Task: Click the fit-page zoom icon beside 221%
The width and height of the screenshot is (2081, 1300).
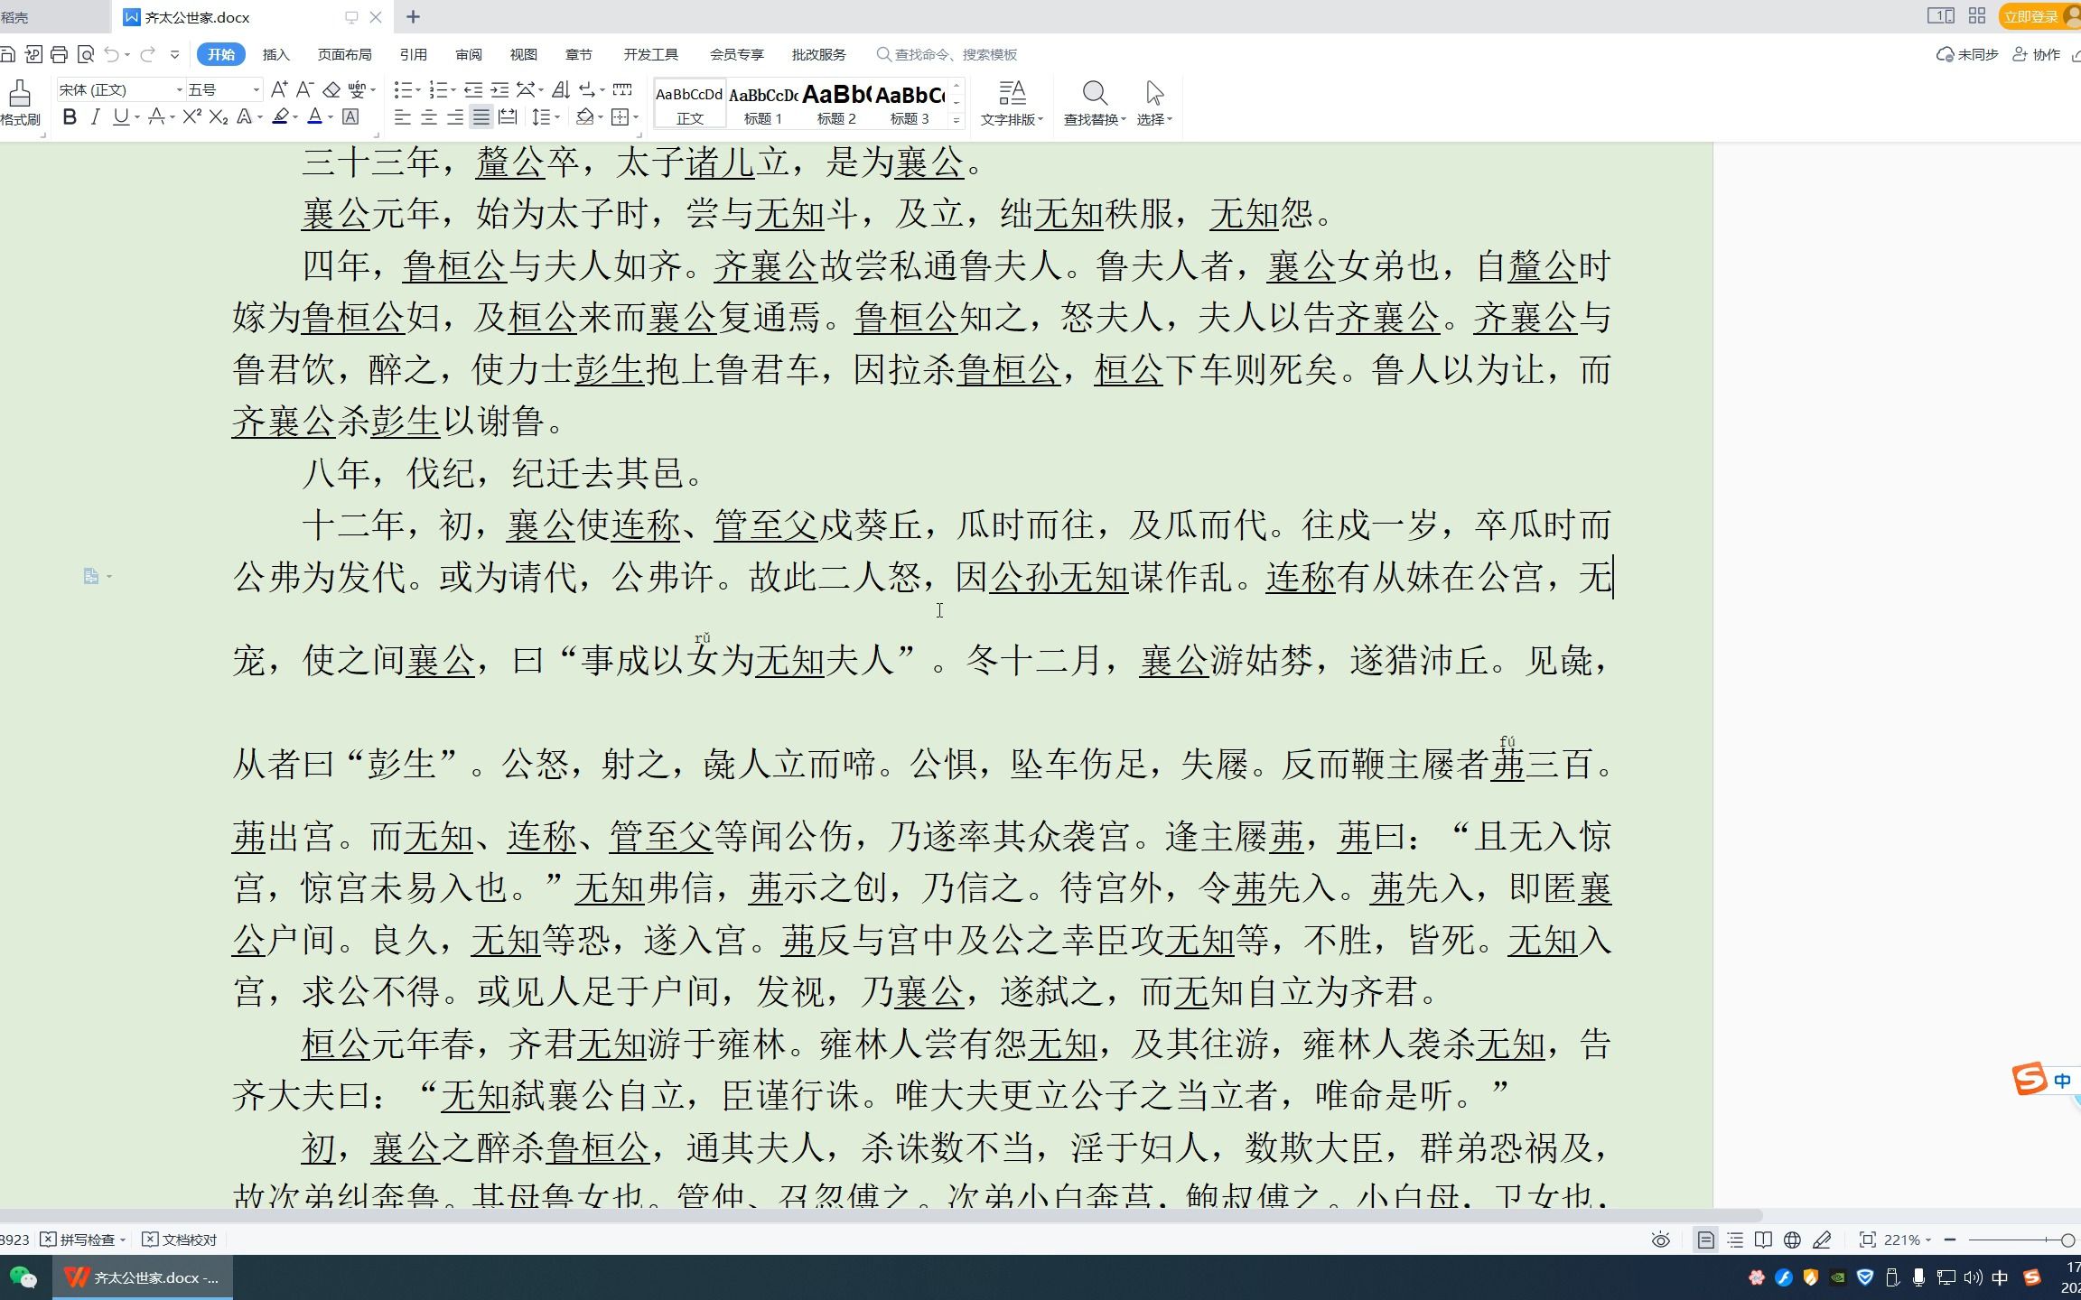Action: point(1867,1240)
